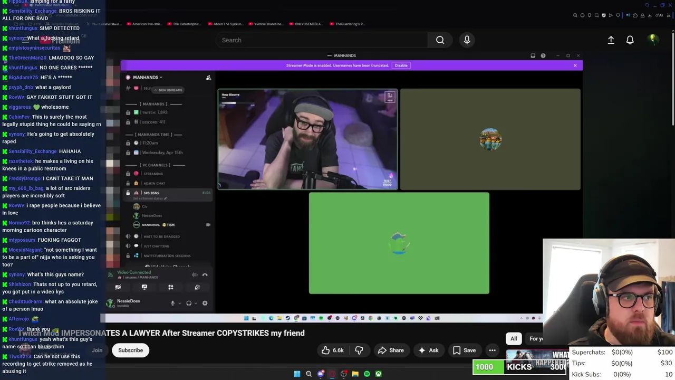Open Discord user settings gear

(x=205, y=303)
